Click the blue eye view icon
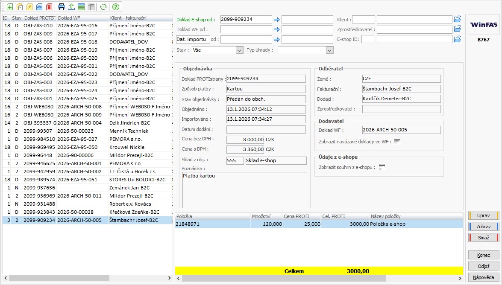The width and height of the screenshot is (502, 285). click(39, 7)
